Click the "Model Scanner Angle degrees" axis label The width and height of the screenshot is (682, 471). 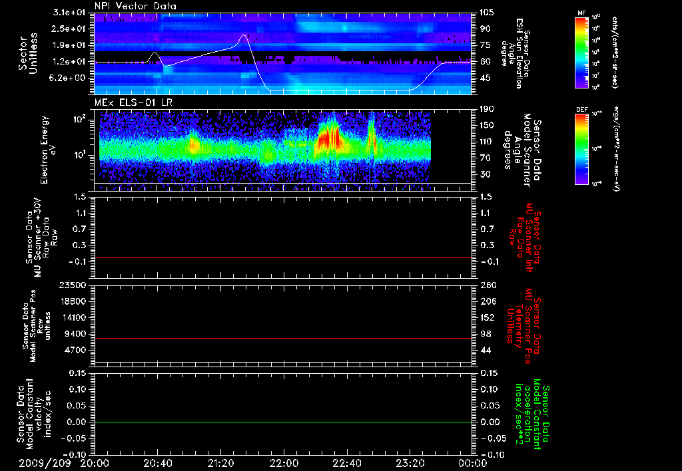(522, 150)
